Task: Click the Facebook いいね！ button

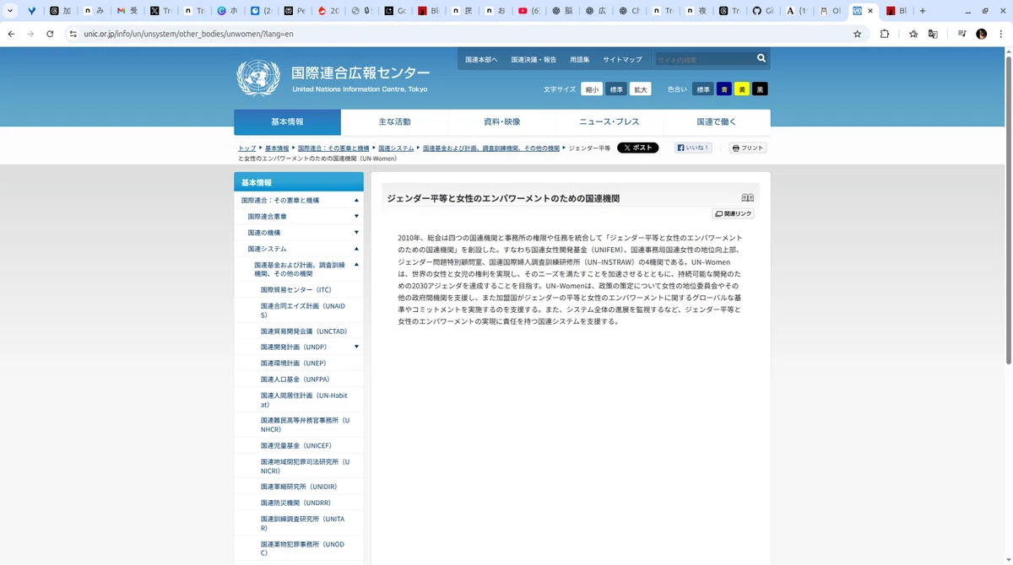Action: pos(693,148)
